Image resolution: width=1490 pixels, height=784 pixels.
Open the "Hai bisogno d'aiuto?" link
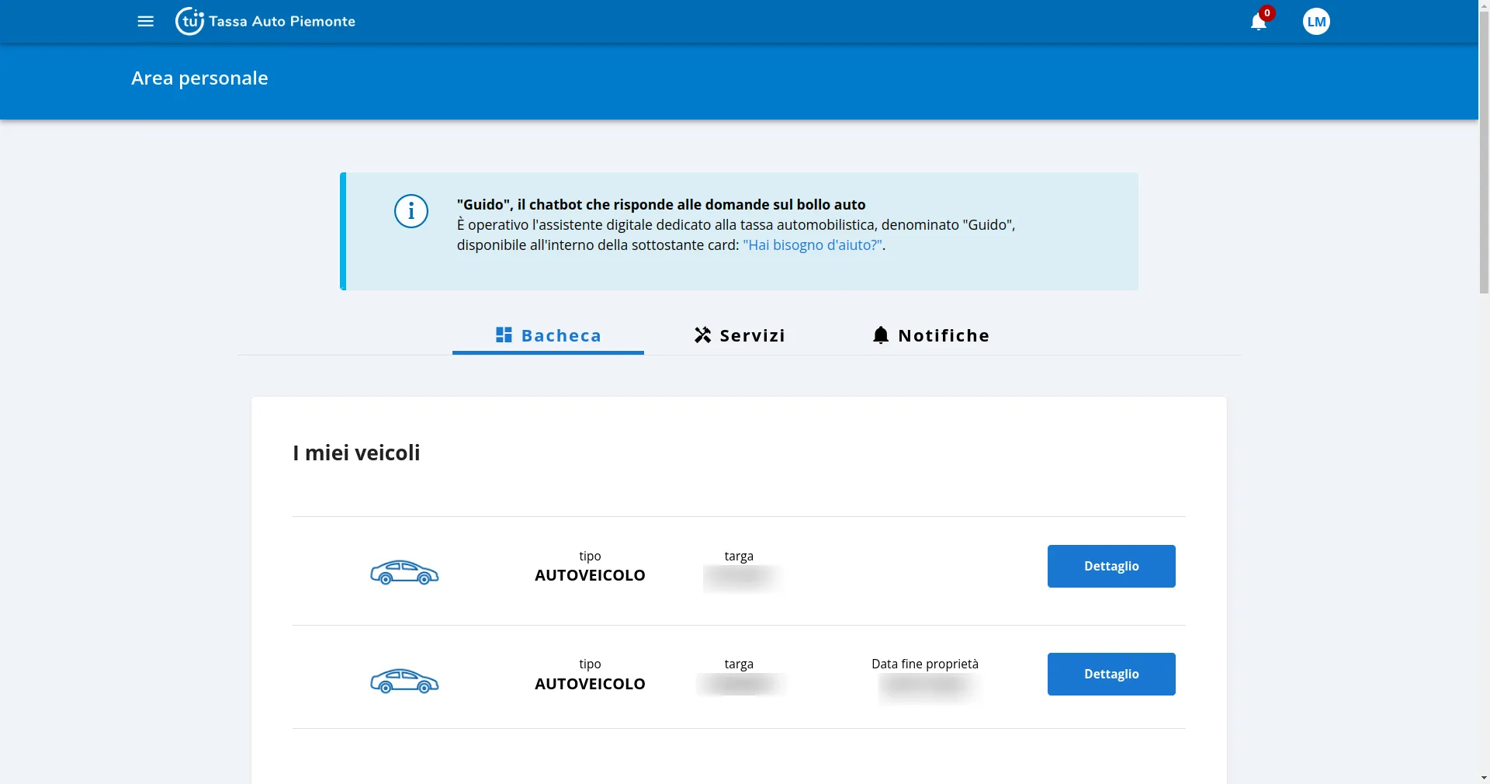813,245
